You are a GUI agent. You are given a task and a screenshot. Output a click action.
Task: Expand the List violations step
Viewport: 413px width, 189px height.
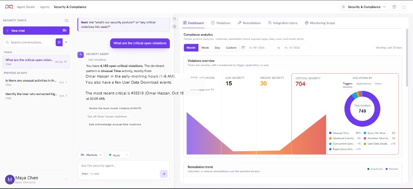[x=96, y=60]
